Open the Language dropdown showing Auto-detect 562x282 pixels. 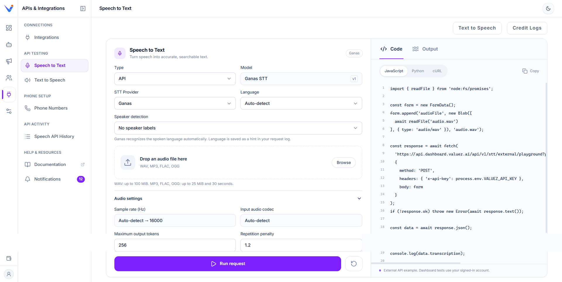301,103
